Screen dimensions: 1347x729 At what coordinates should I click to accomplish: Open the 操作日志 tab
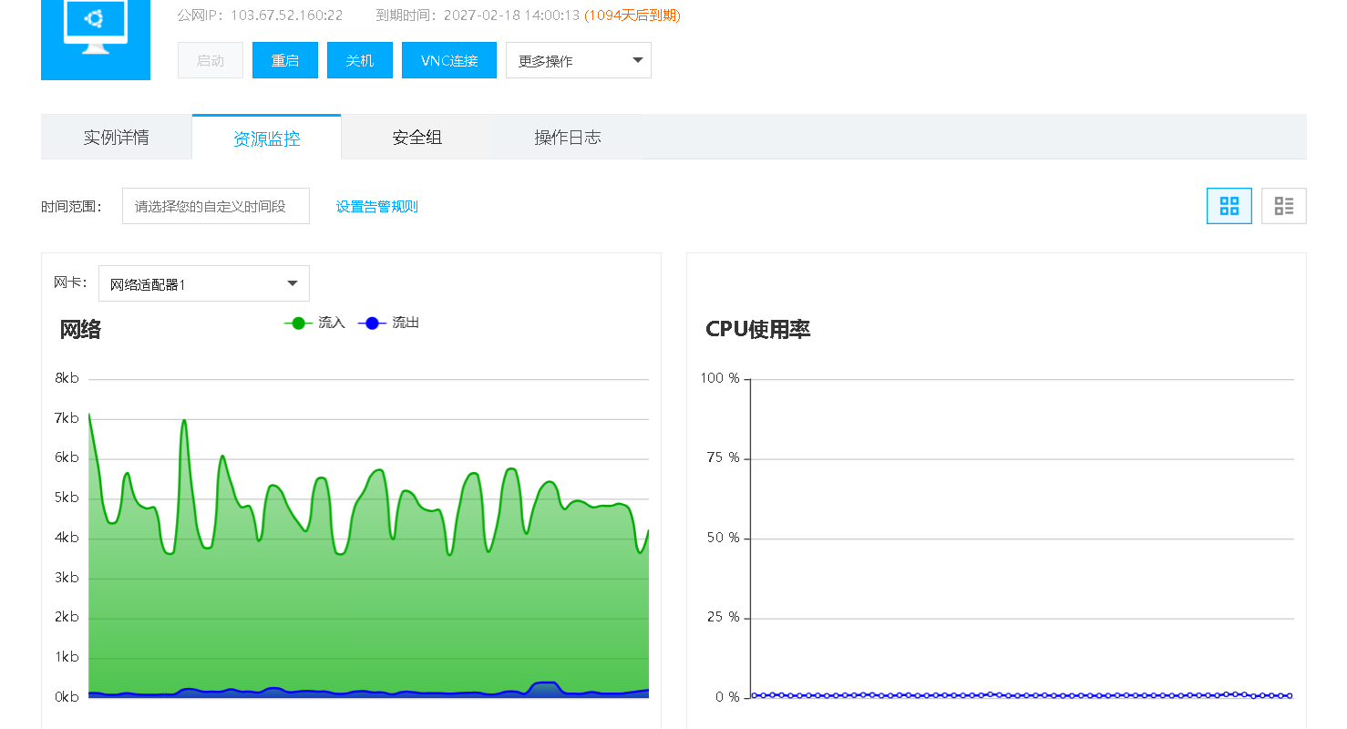tap(568, 138)
